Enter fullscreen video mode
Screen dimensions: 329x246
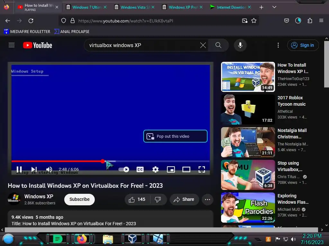[x=202, y=169]
